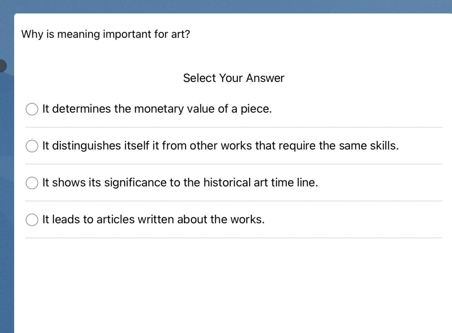Click the divider below the last answer
This screenshot has height=333, width=452.
tap(233, 238)
